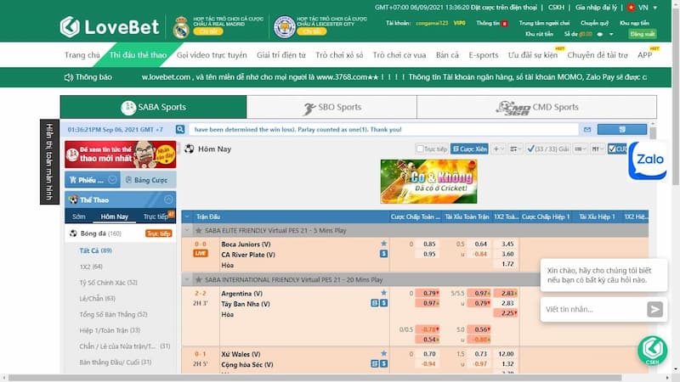Screen dimensions: 680x382
Task: Open Trang chủ menu
Action: (x=82, y=55)
